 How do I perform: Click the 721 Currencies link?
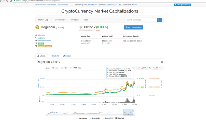[41, 5]
